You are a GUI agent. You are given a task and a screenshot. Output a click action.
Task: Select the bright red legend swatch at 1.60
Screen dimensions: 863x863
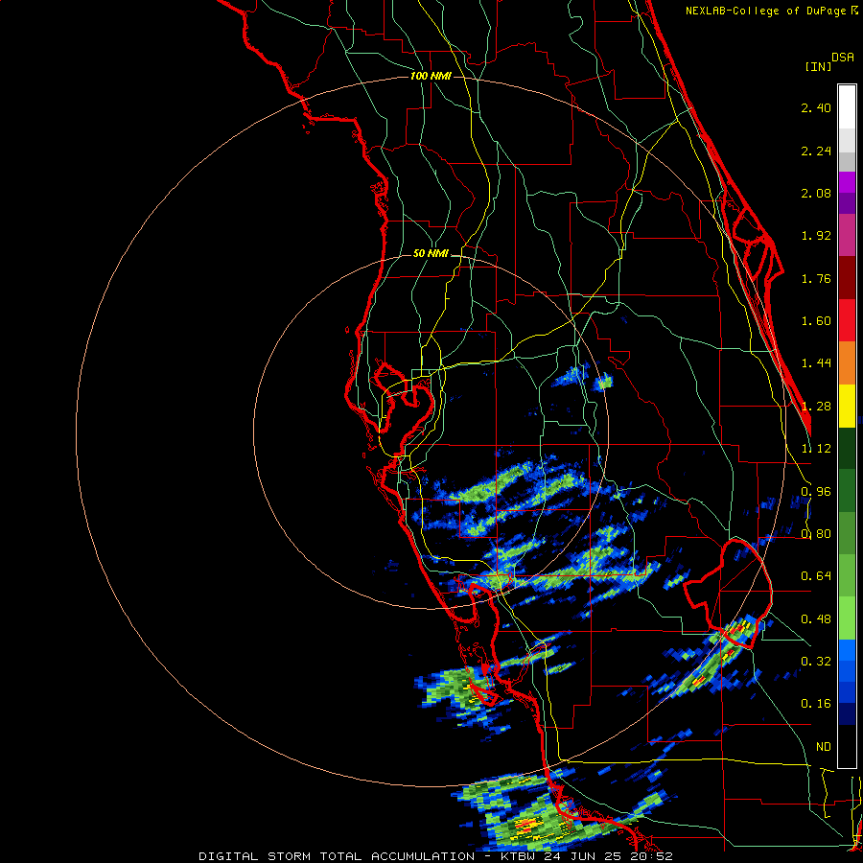click(847, 320)
